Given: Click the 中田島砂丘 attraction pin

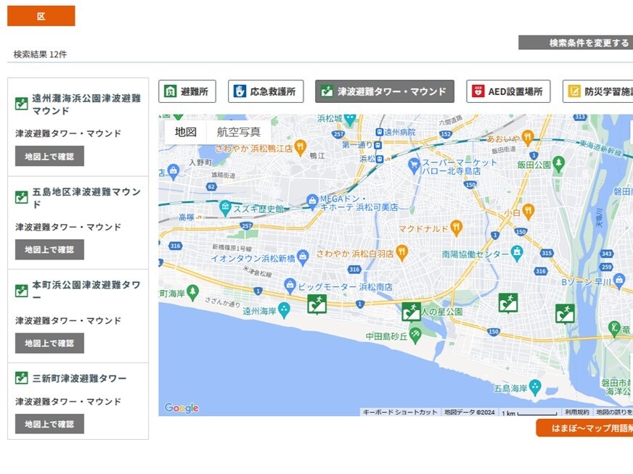Looking at the screenshot, I should pos(415,335).
